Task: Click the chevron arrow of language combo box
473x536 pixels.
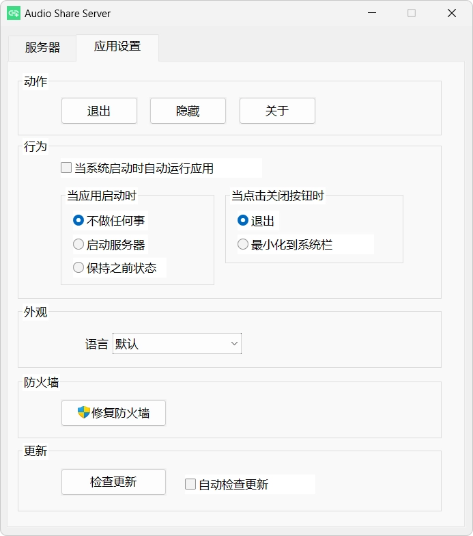Action: [234, 343]
